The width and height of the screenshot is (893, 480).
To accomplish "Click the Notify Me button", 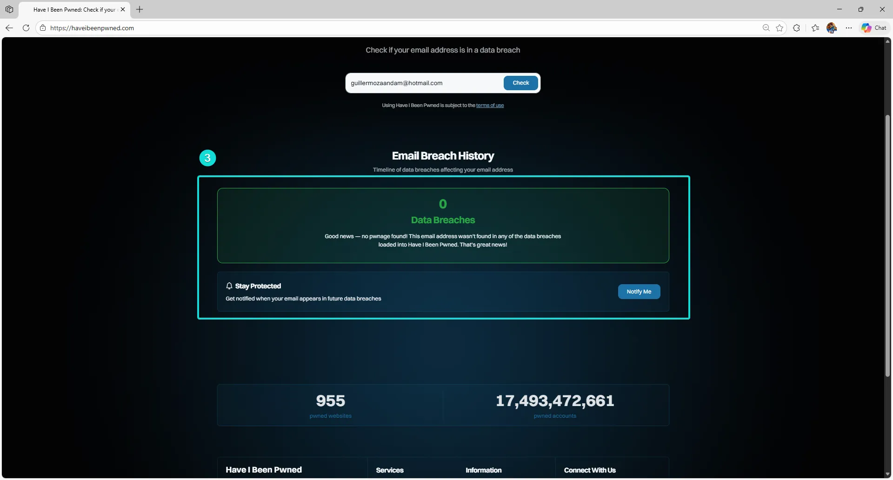I will [639, 292].
